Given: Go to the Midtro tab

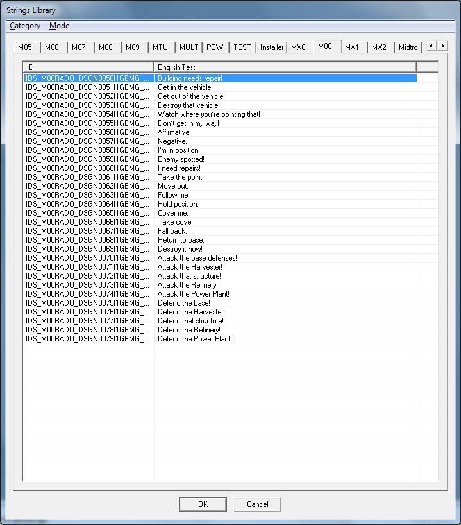Looking at the screenshot, I should pyautogui.click(x=408, y=47).
